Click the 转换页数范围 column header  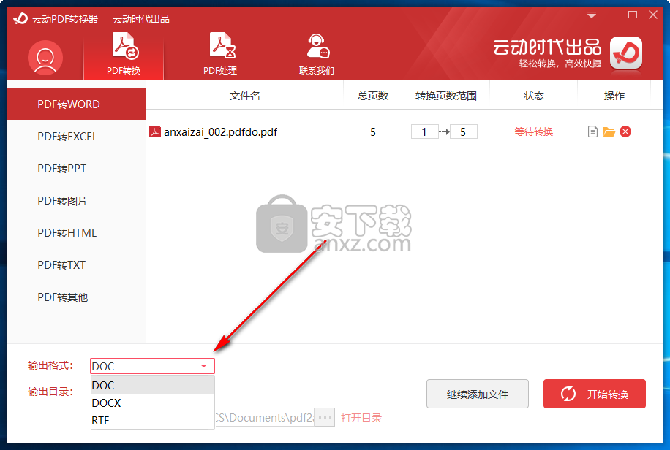[446, 96]
